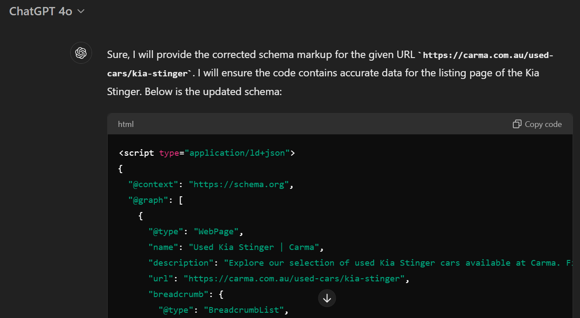Click the html language label in code header
The width and height of the screenshot is (580, 318).
point(126,124)
